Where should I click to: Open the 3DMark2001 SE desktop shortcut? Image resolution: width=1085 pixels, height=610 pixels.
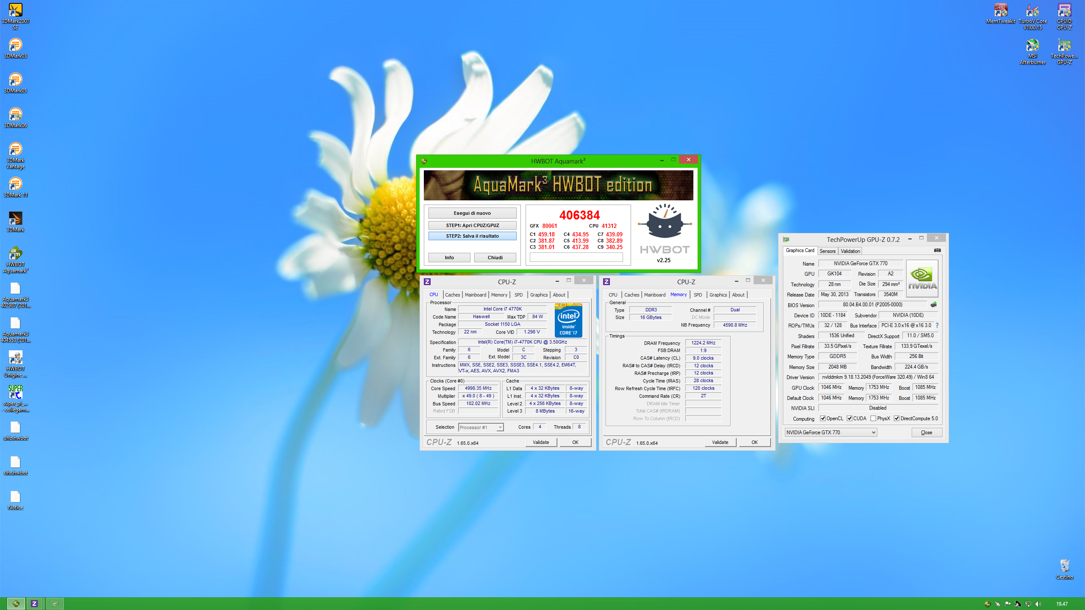[x=15, y=16]
